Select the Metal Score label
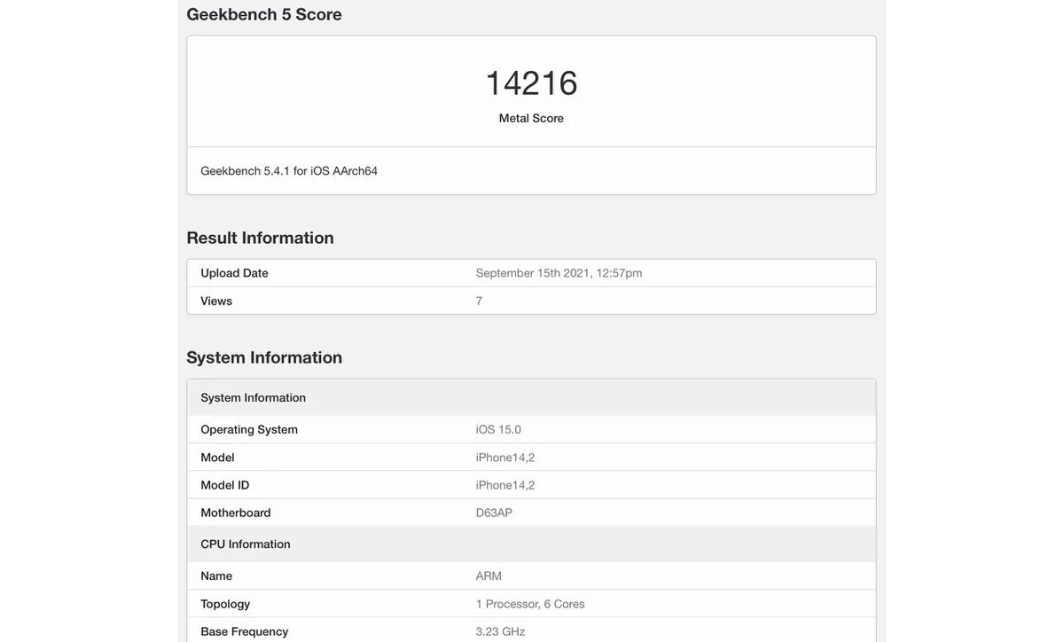Screen dimensions: 1064x642 tap(530, 116)
